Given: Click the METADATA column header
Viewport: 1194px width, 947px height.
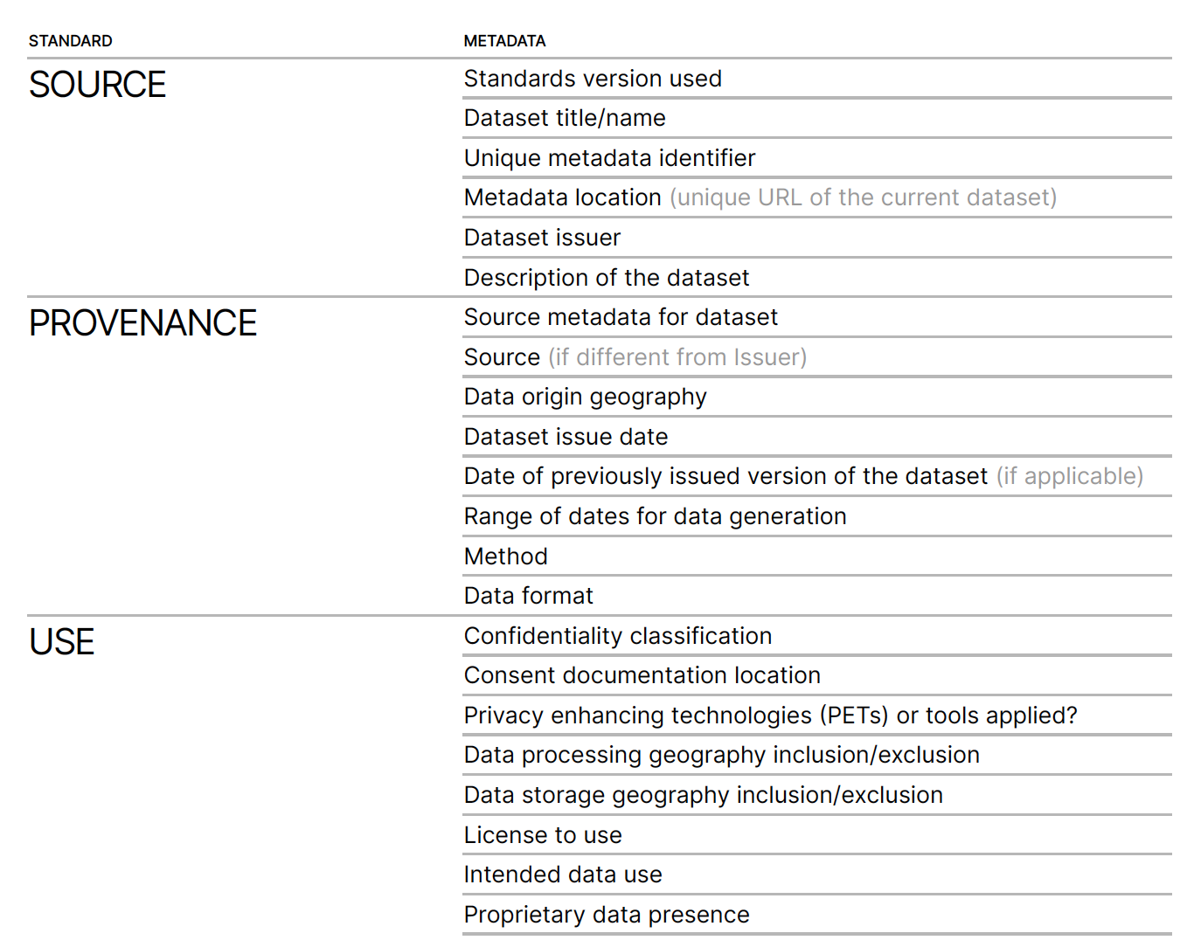Looking at the screenshot, I should [x=504, y=41].
